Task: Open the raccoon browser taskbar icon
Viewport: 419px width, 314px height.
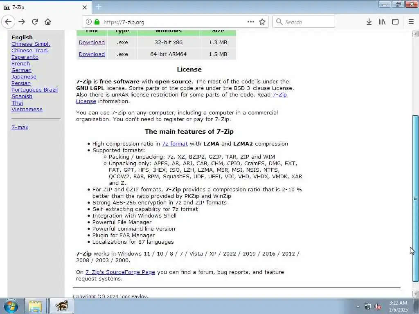Action: click(62, 306)
